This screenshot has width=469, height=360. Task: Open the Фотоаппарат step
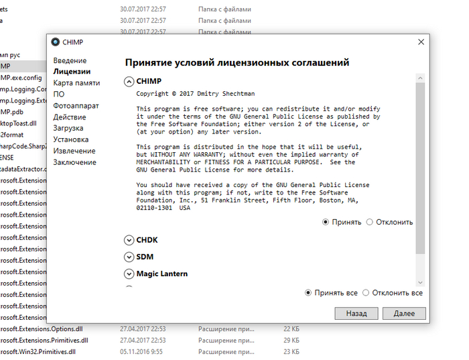point(76,106)
